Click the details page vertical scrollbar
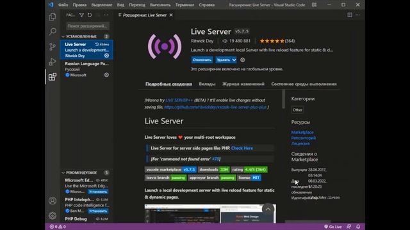This screenshot has height=230, width=410. [x=283, y=99]
